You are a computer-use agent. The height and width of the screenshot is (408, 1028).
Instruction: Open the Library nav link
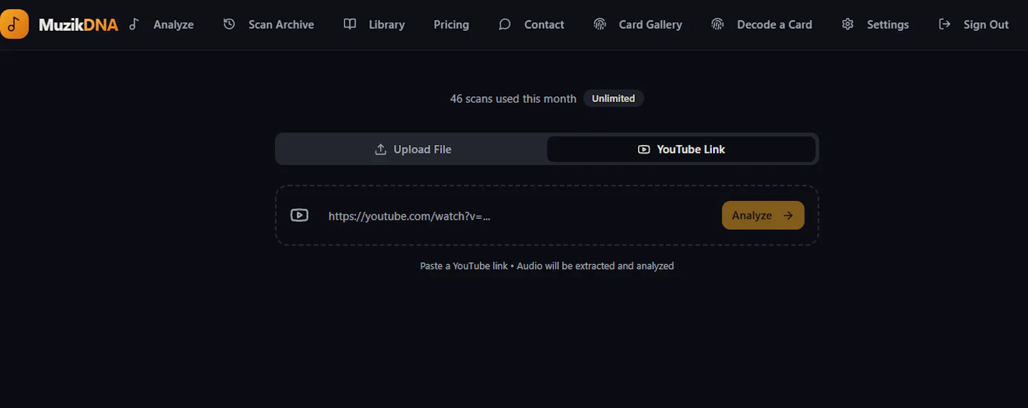[387, 24]
